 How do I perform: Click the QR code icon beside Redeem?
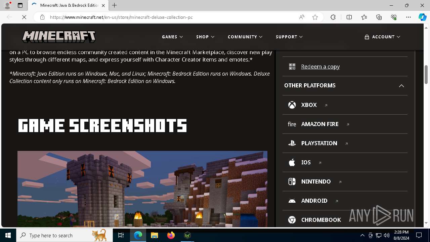click(x=292, y=67)
